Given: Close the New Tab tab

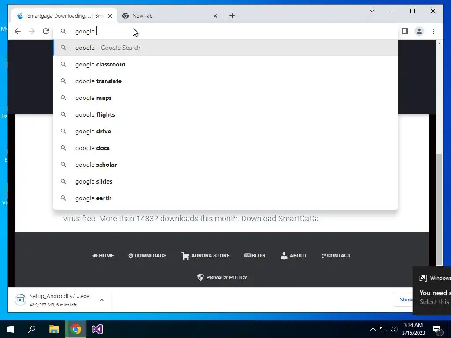Looking at the screenshot, I should coord(215,16).
